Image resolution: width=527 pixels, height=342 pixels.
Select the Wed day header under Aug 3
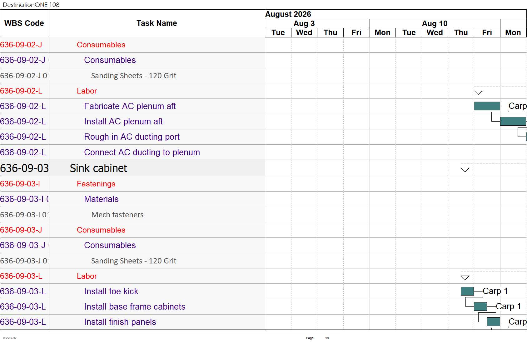(x=304, y=33)
